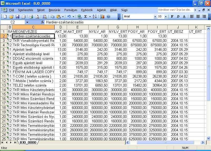Select cell with T-COM ( telefon számla )
Screen dimensions: 211x151
(x=33, y=76)
